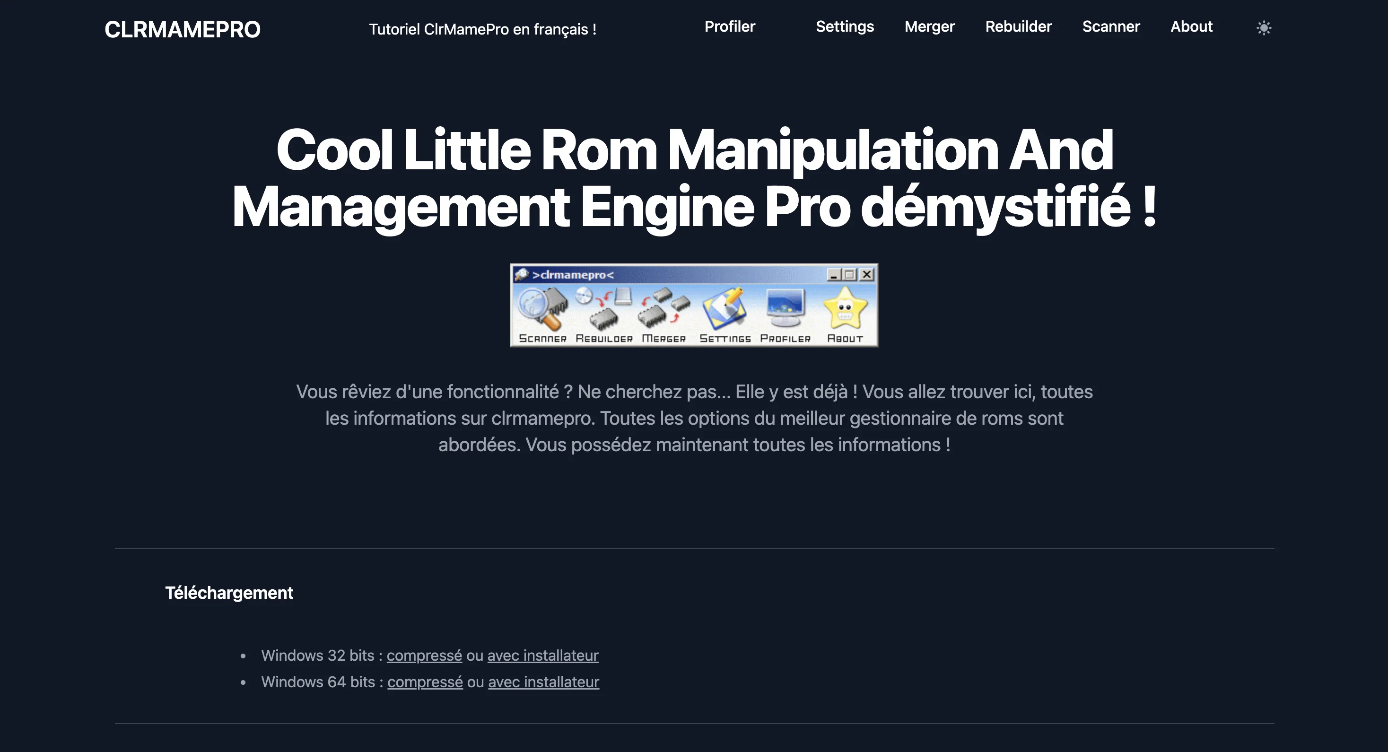Toggle the light/dark theme sun icon

(1264, 27)
